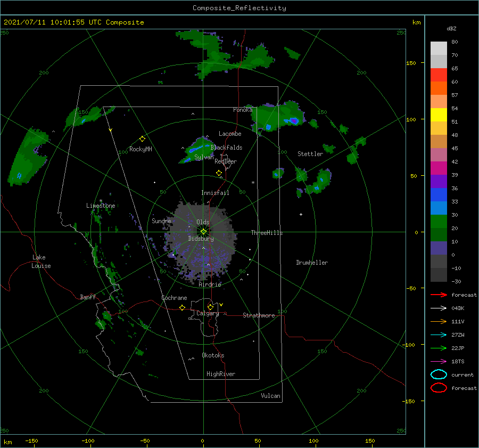The image size is (479, 448).
Task: Click the dBZ legend heading
Action: click(x=451, y=29)
